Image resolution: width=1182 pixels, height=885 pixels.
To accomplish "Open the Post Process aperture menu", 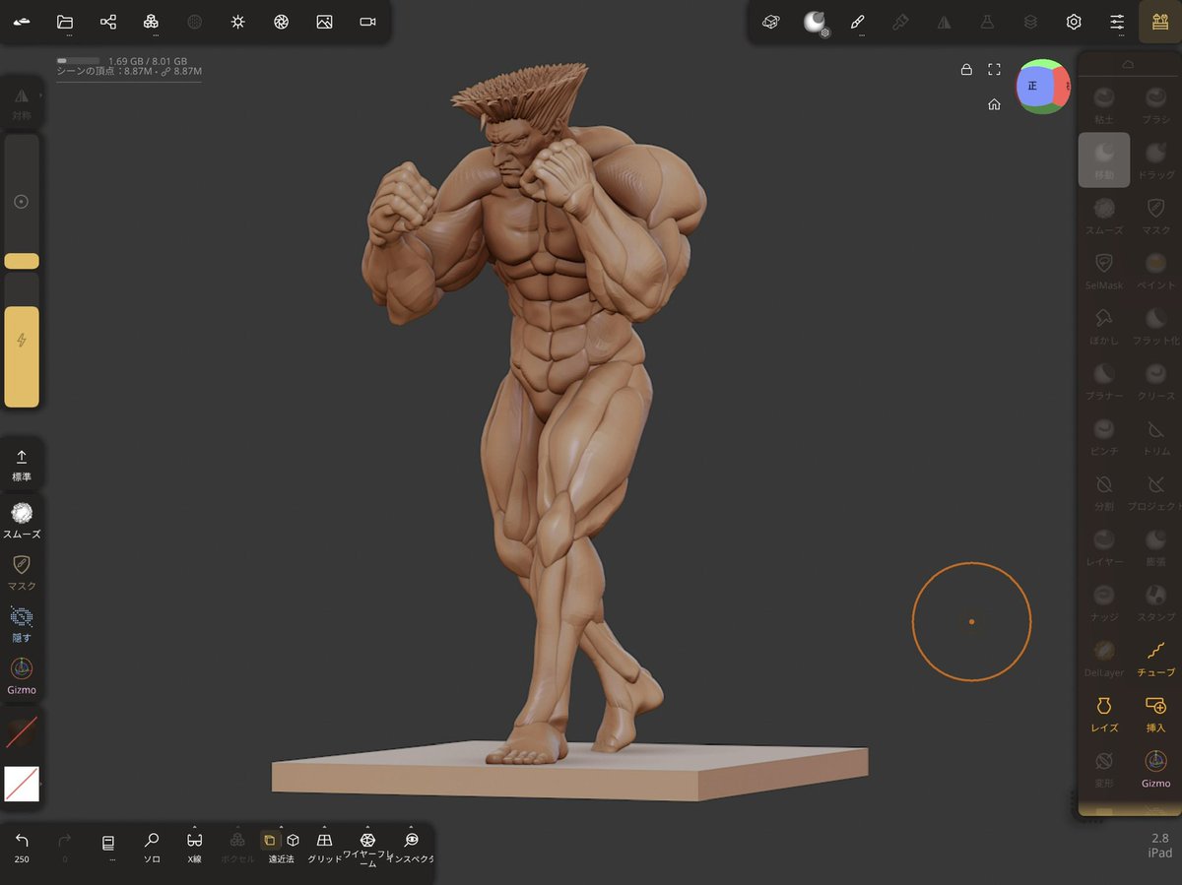I will [281, 22].
